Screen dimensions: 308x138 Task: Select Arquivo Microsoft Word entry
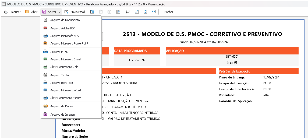(x=65, y=90)
